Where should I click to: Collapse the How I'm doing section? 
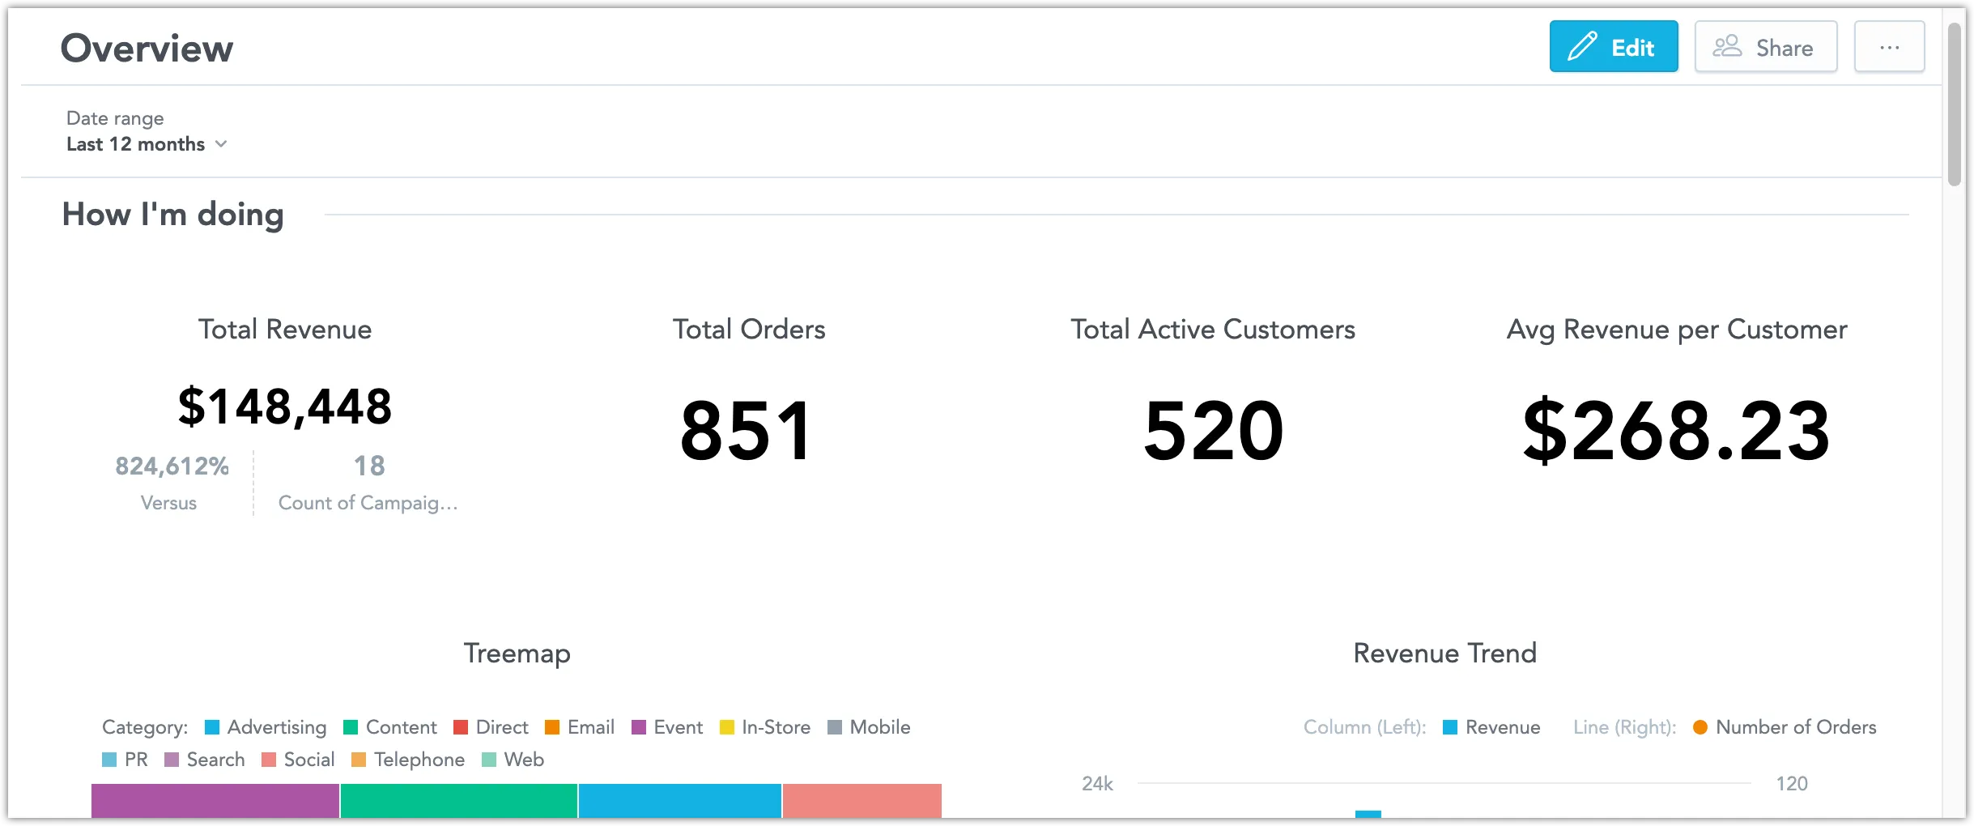tap(172, 214)
